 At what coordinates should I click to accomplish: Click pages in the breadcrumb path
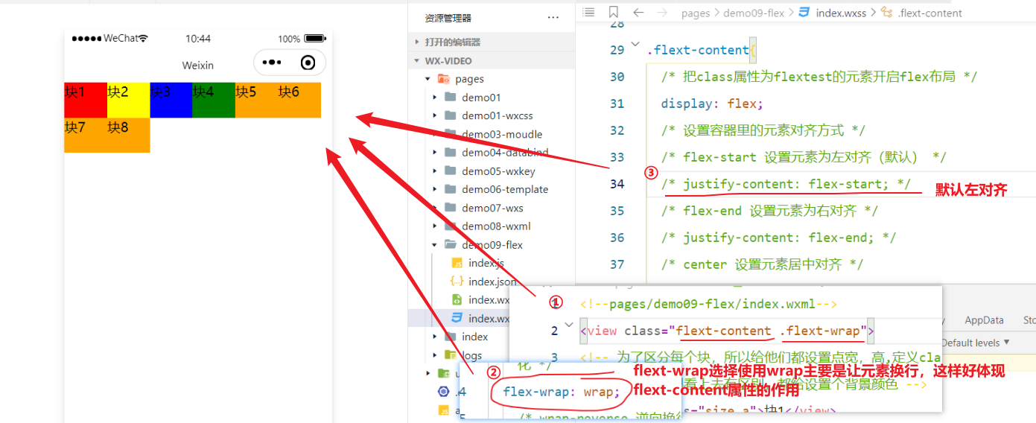click(696, 13)
